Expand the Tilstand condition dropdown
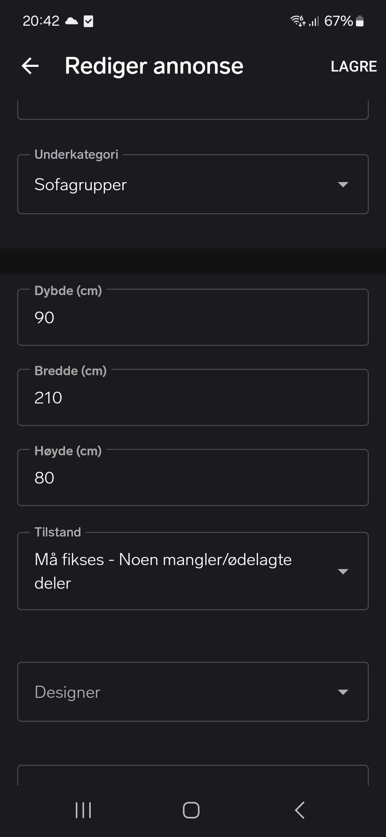 coord(193,571)
